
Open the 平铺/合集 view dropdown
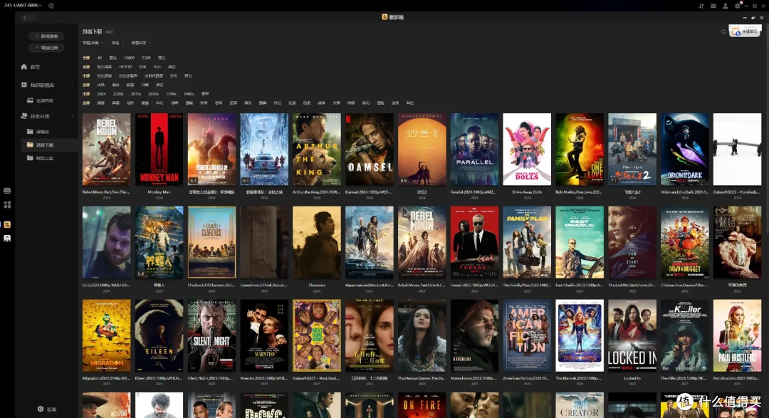tap(93, 43)
